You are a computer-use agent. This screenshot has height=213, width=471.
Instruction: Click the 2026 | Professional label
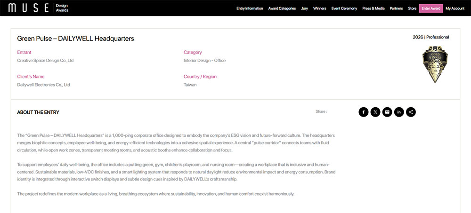(x=431, y=37)
